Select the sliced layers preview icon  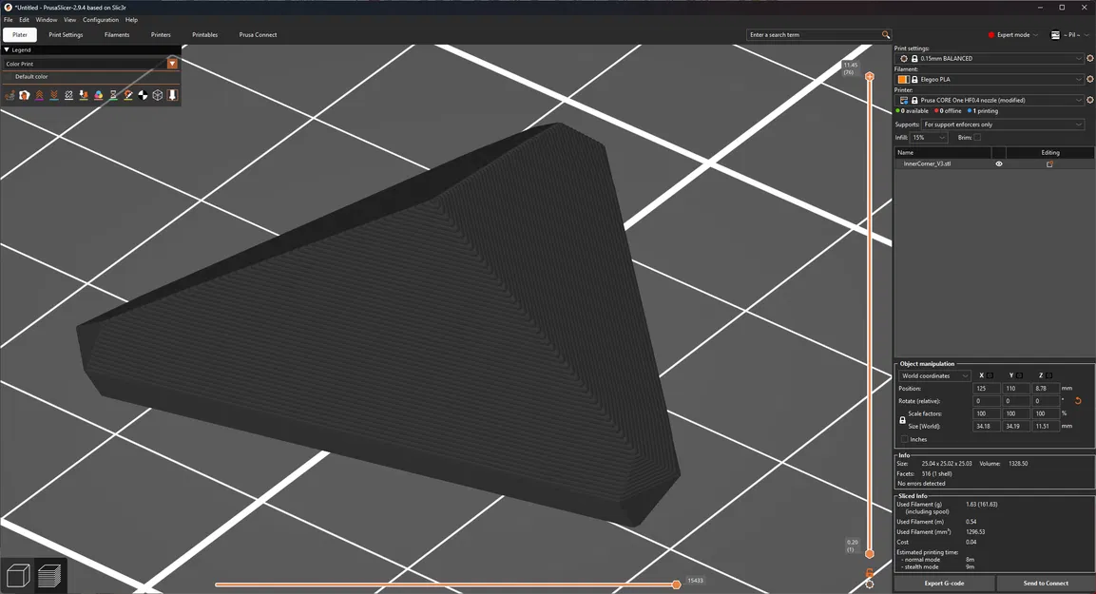49,576
